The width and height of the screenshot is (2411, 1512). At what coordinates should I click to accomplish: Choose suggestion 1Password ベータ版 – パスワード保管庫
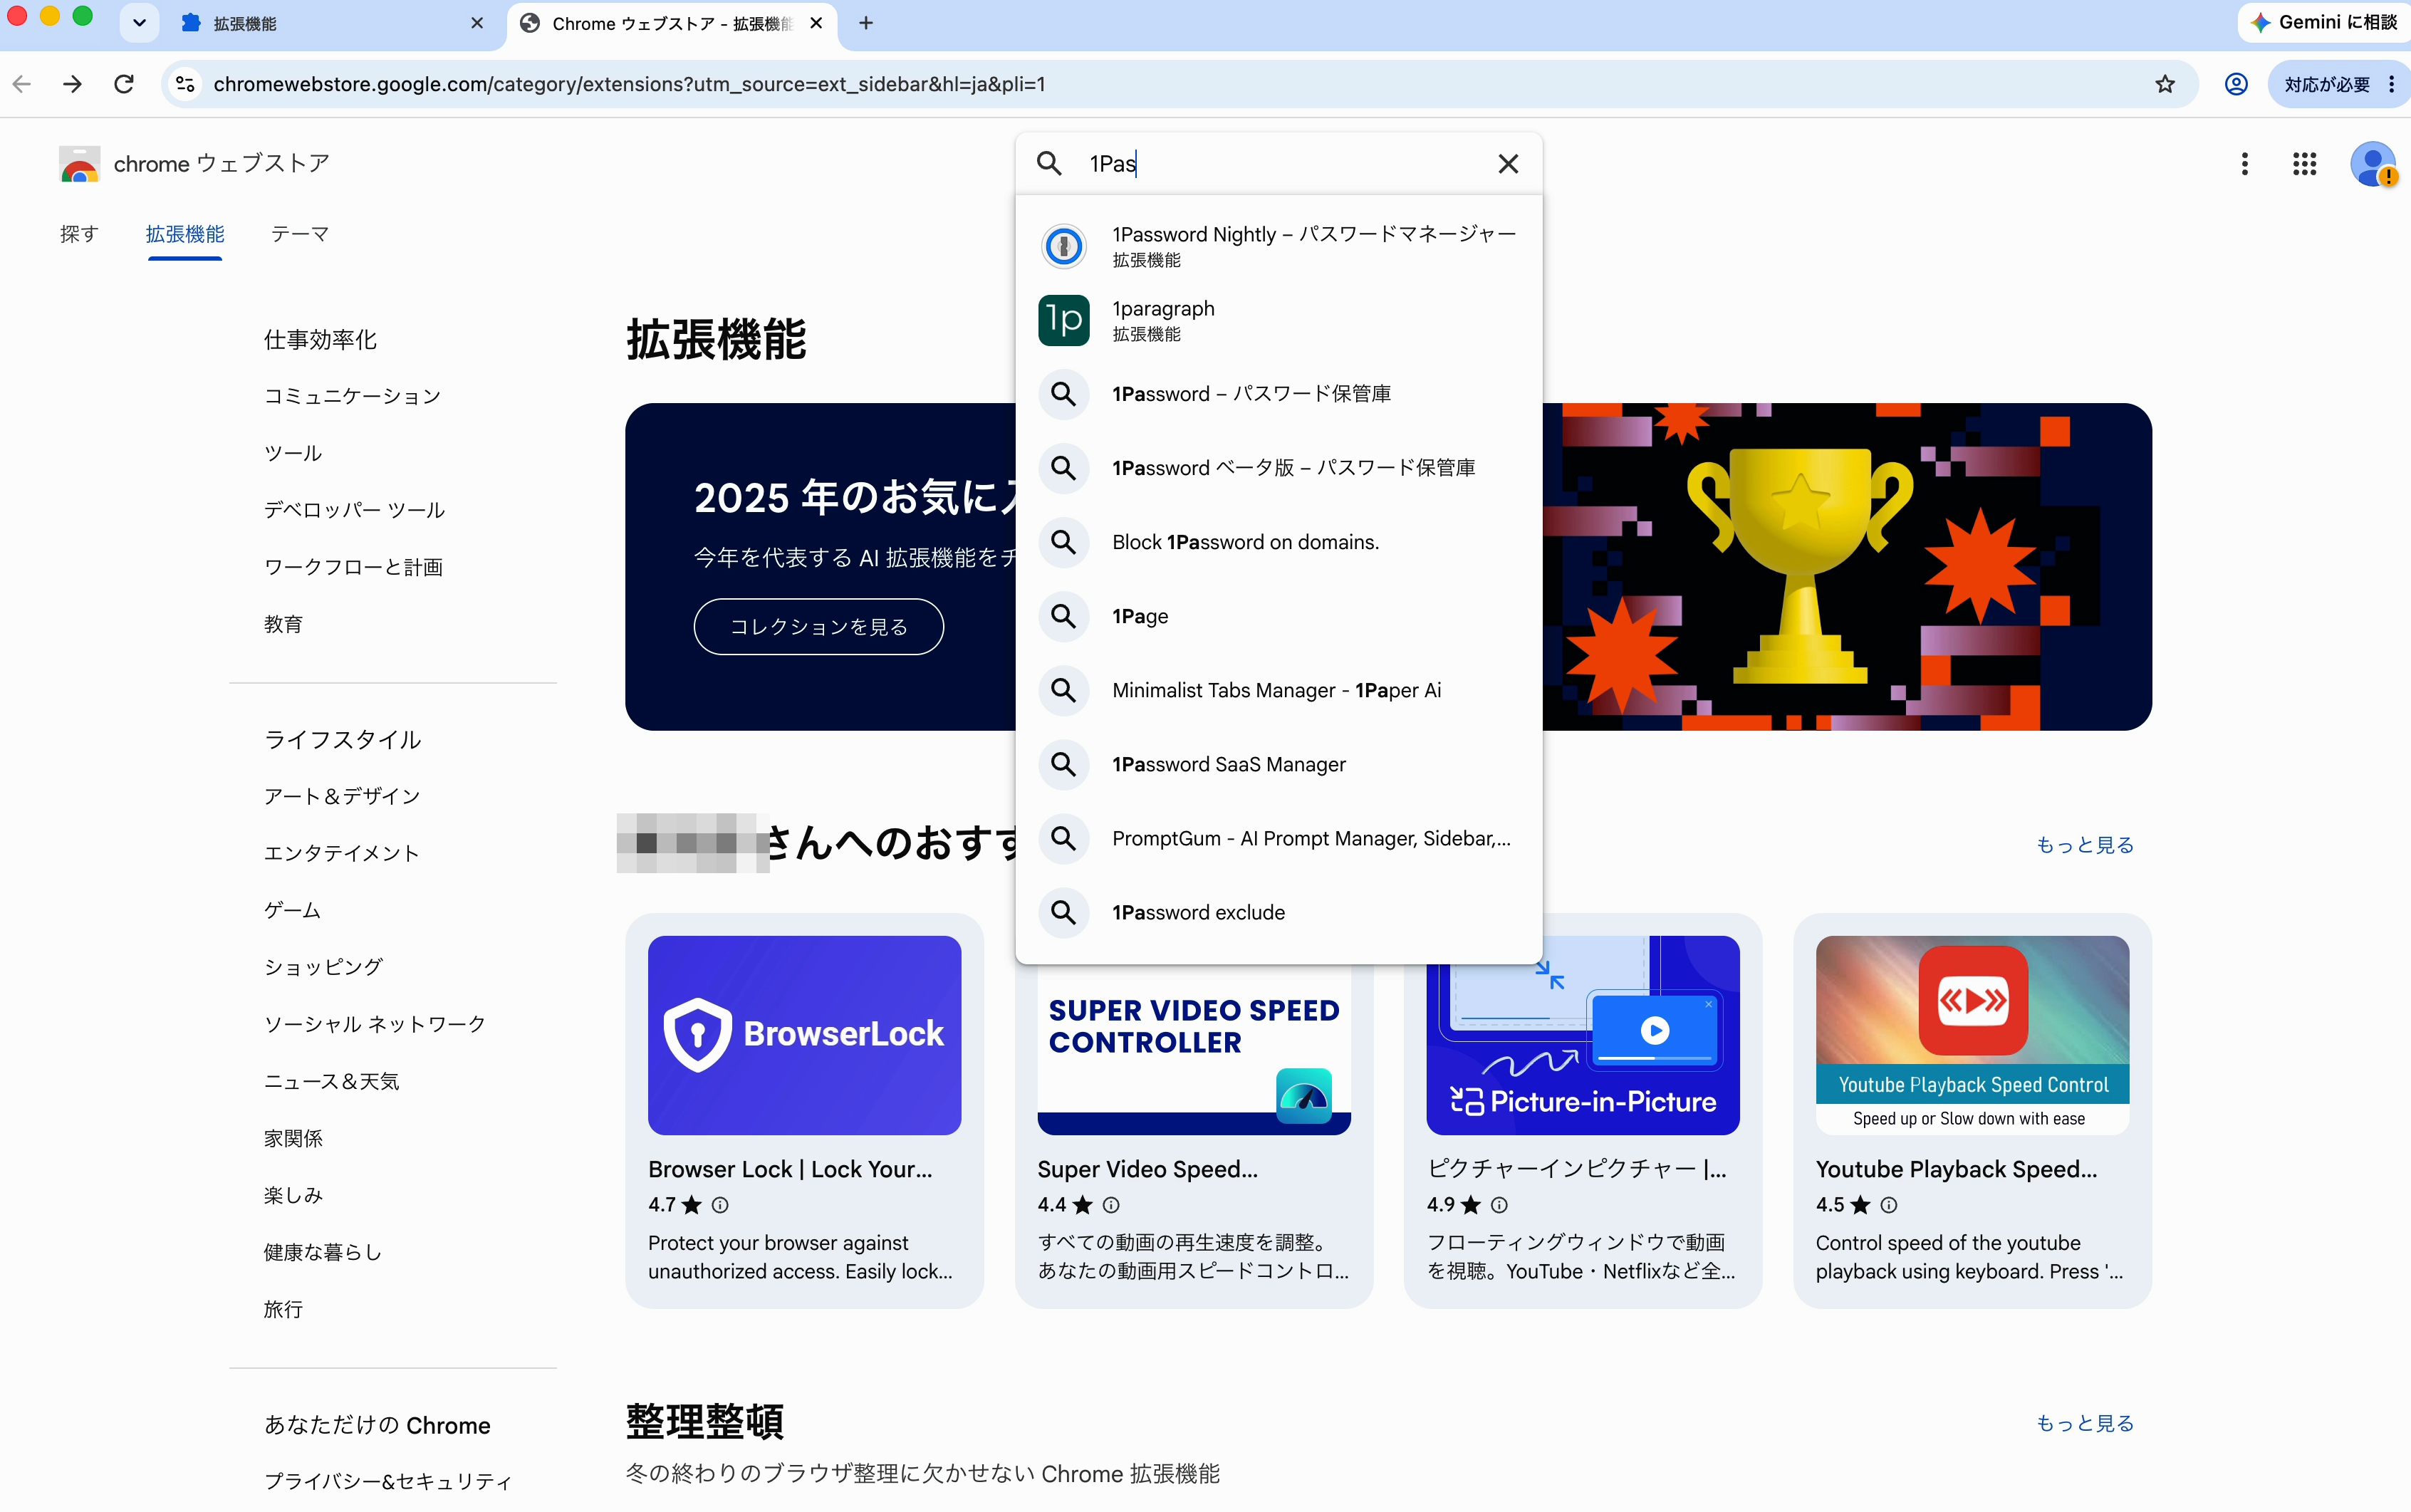1279,468
